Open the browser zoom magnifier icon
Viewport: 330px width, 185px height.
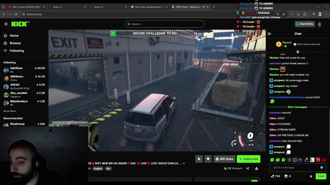(x=278, y=14)
